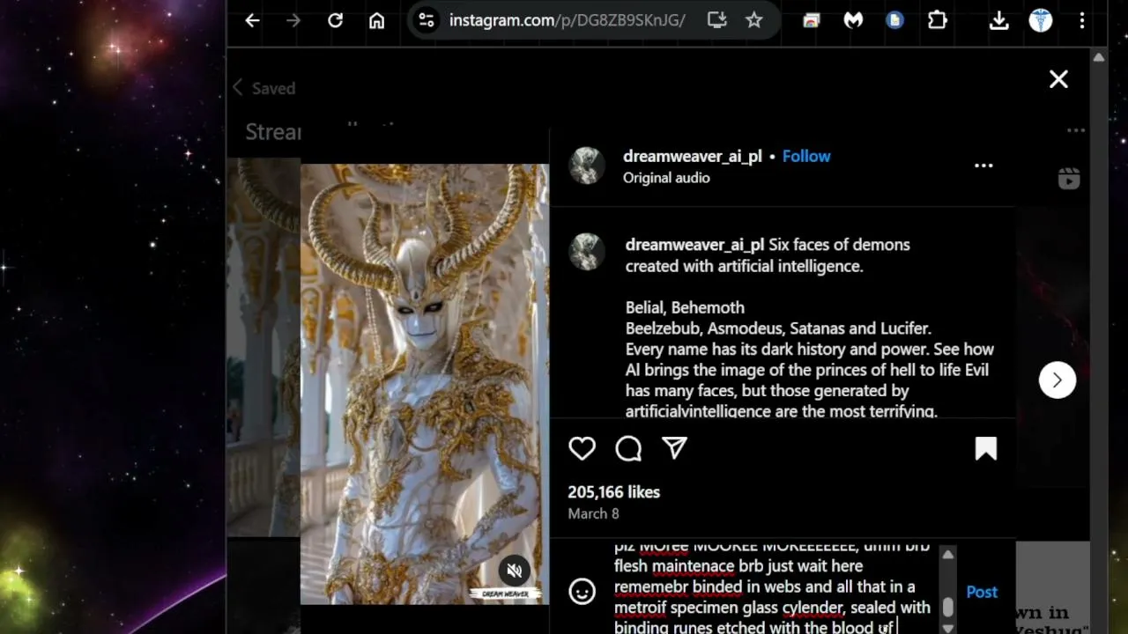
Task: Open the reels icon behind the overlay
Action: coord(1069,179)
